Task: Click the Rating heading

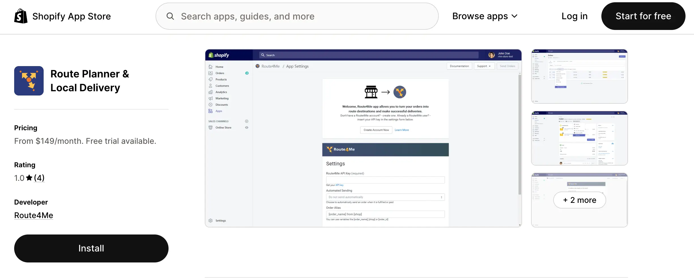Action: click(25, 165)
